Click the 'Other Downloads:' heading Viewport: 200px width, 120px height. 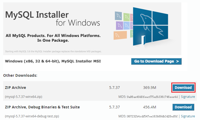[x=20, y=75]
